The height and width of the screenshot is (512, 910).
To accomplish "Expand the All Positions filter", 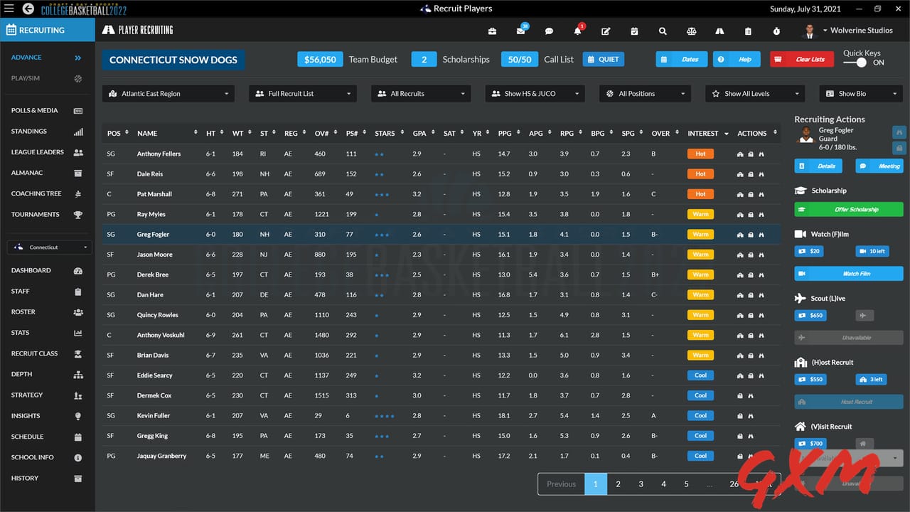I will 644,93.
